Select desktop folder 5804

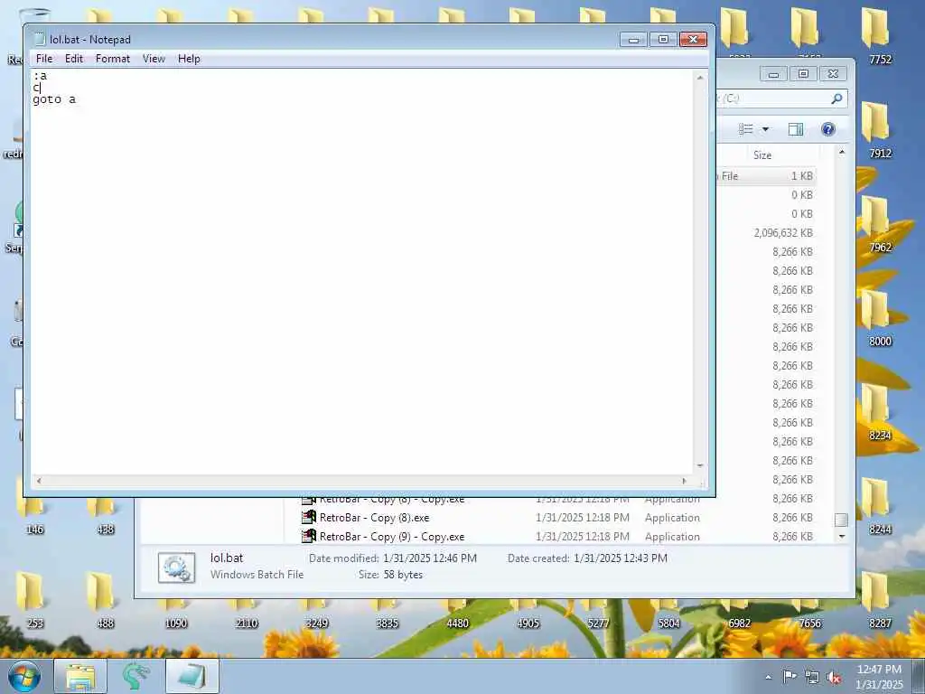point(668,614)
